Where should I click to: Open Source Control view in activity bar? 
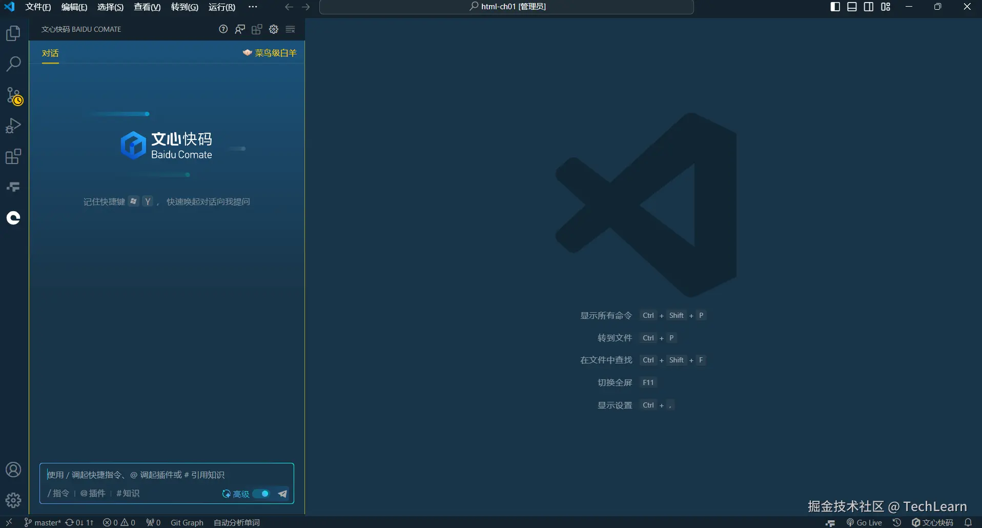(13, 95)
